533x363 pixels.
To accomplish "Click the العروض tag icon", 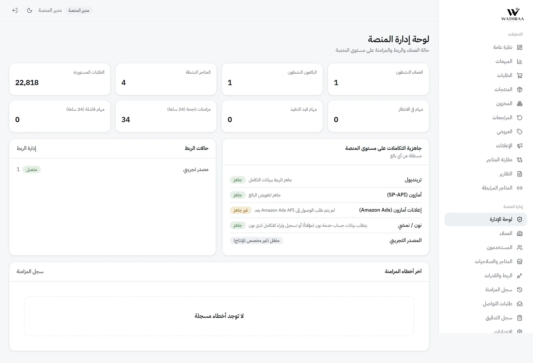I will [520, 132].
